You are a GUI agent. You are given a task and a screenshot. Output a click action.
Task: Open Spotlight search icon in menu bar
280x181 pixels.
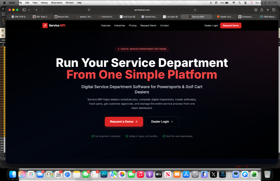coord(240,3)
